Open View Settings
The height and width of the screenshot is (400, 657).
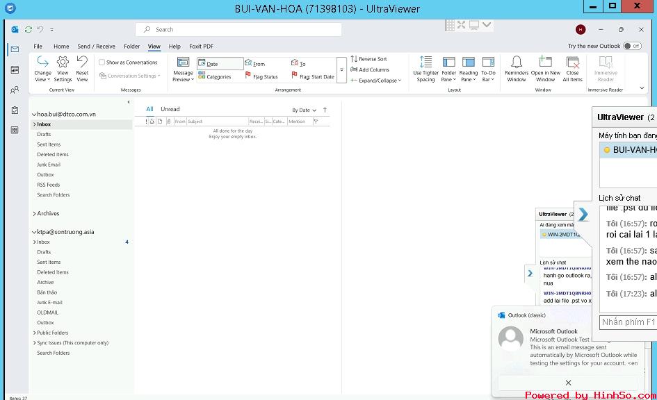(63, 69)
